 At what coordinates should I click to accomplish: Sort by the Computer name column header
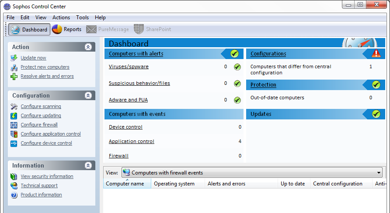[x=127, y=184]
